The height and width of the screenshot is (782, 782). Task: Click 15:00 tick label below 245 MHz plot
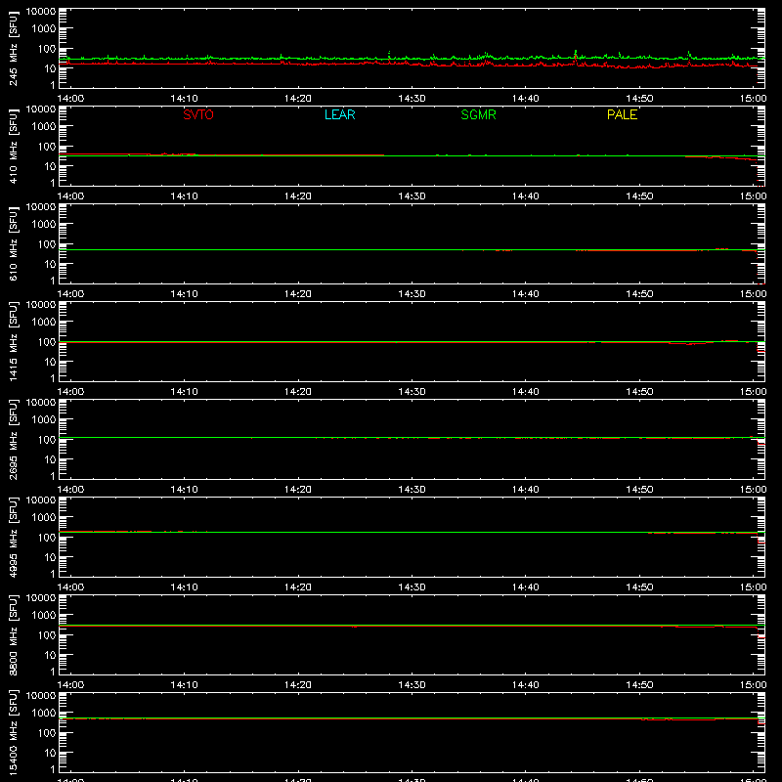pyautogui.click(x=753, y=99)
